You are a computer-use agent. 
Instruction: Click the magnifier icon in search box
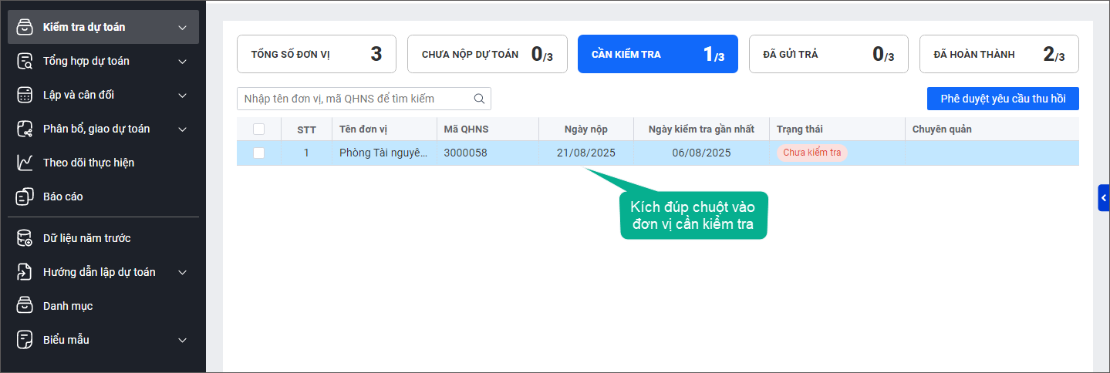[479, 99]
